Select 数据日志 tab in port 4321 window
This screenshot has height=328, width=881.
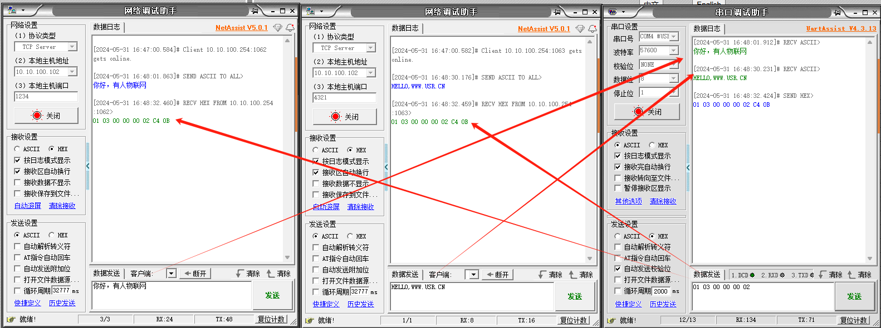[x=405, y=28]
